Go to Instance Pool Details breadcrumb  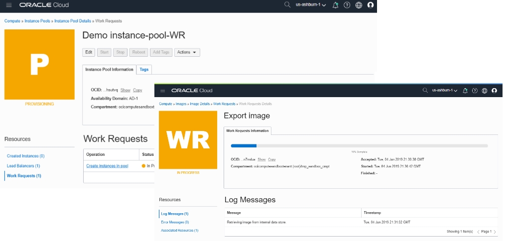[73, 21]
